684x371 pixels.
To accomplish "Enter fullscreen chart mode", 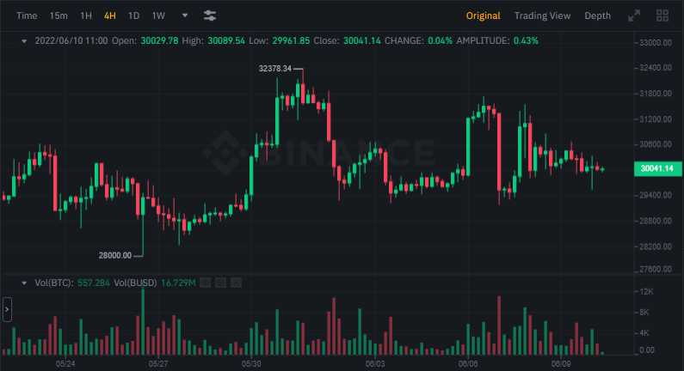I will click(634, 15).
